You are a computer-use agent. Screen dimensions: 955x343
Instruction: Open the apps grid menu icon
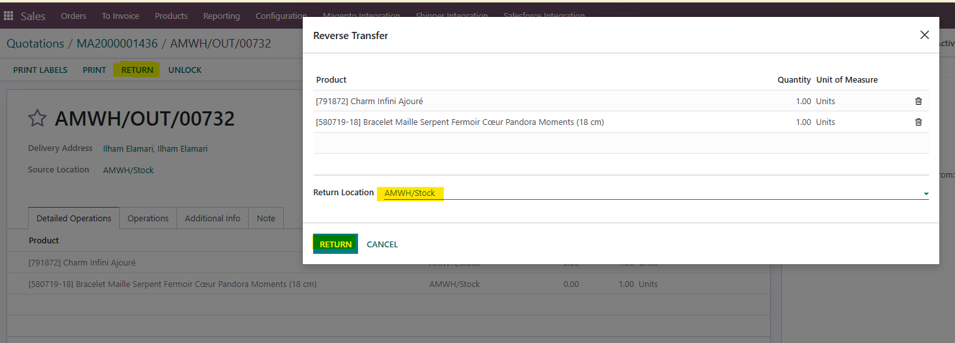pos(8,16)
